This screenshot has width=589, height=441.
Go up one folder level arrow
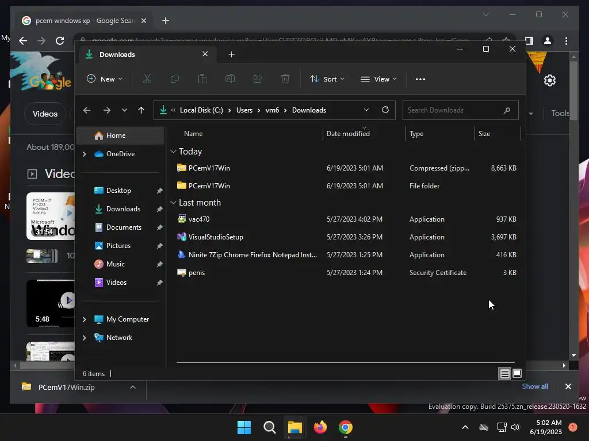[141, 110]
